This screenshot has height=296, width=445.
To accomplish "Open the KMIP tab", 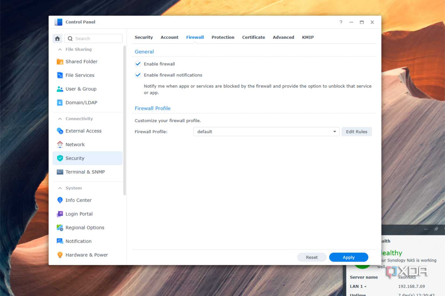I will point(308,37).
